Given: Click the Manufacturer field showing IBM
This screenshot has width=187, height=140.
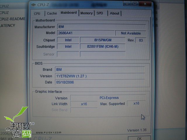Looking at the screenshot, I should point(102,27).
